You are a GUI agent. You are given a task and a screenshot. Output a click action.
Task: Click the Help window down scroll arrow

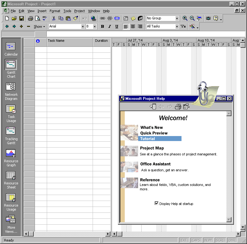click(229, 219)
